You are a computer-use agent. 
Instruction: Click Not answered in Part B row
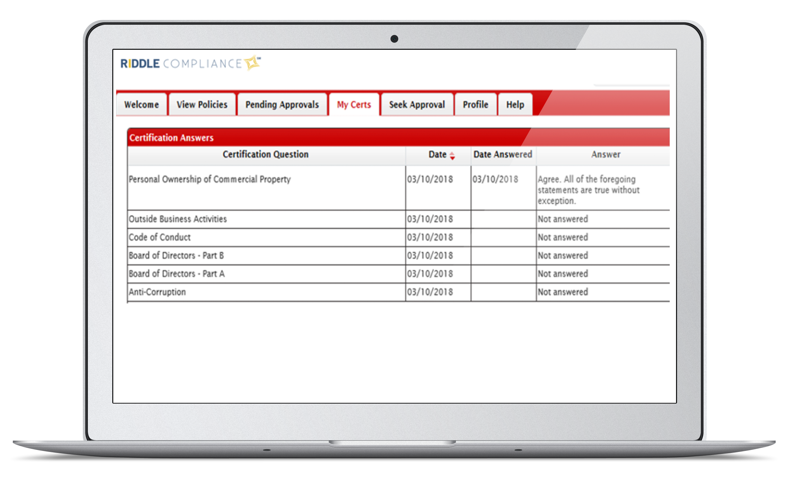point(563,256)
